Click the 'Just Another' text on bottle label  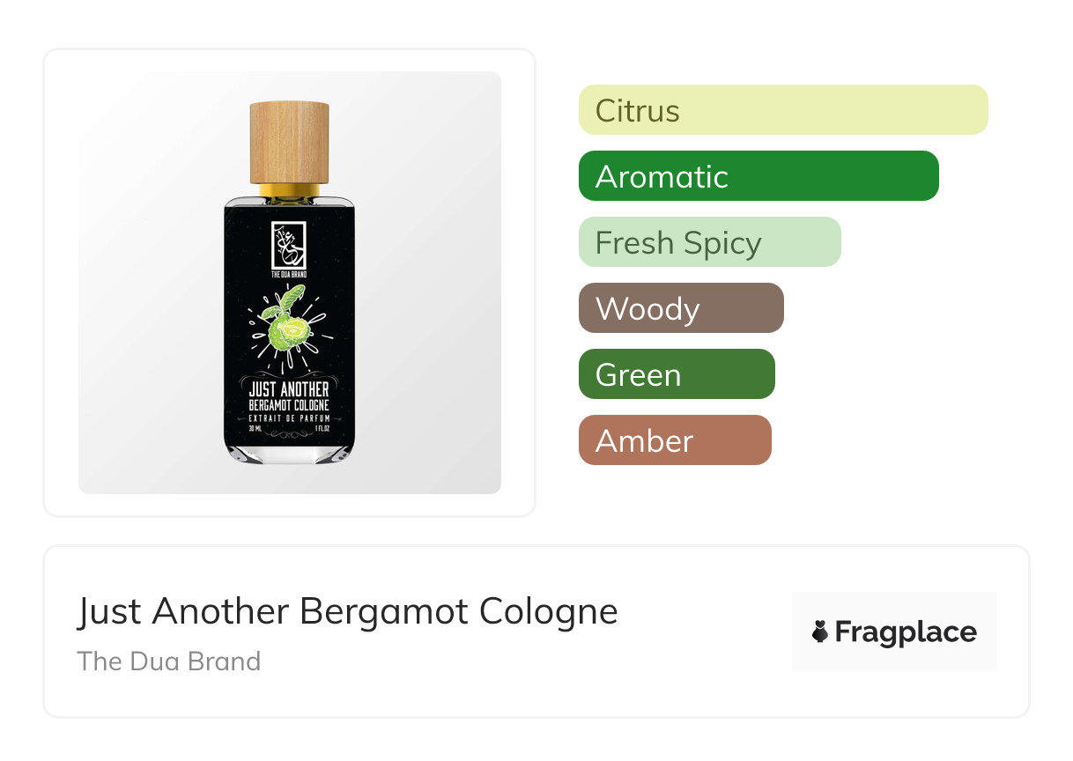click(x=289, y=389)
